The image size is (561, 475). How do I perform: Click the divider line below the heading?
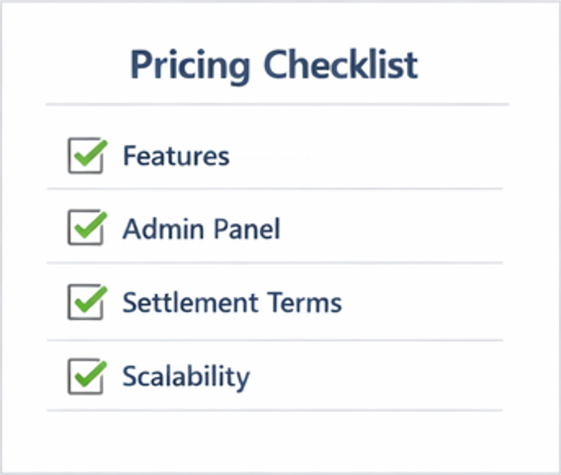277,104
